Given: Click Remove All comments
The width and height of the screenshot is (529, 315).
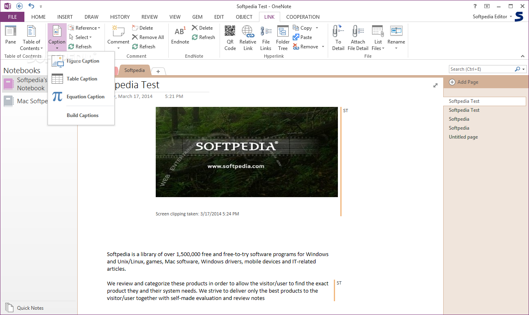Looking at the screenshot, I should 148,37.
